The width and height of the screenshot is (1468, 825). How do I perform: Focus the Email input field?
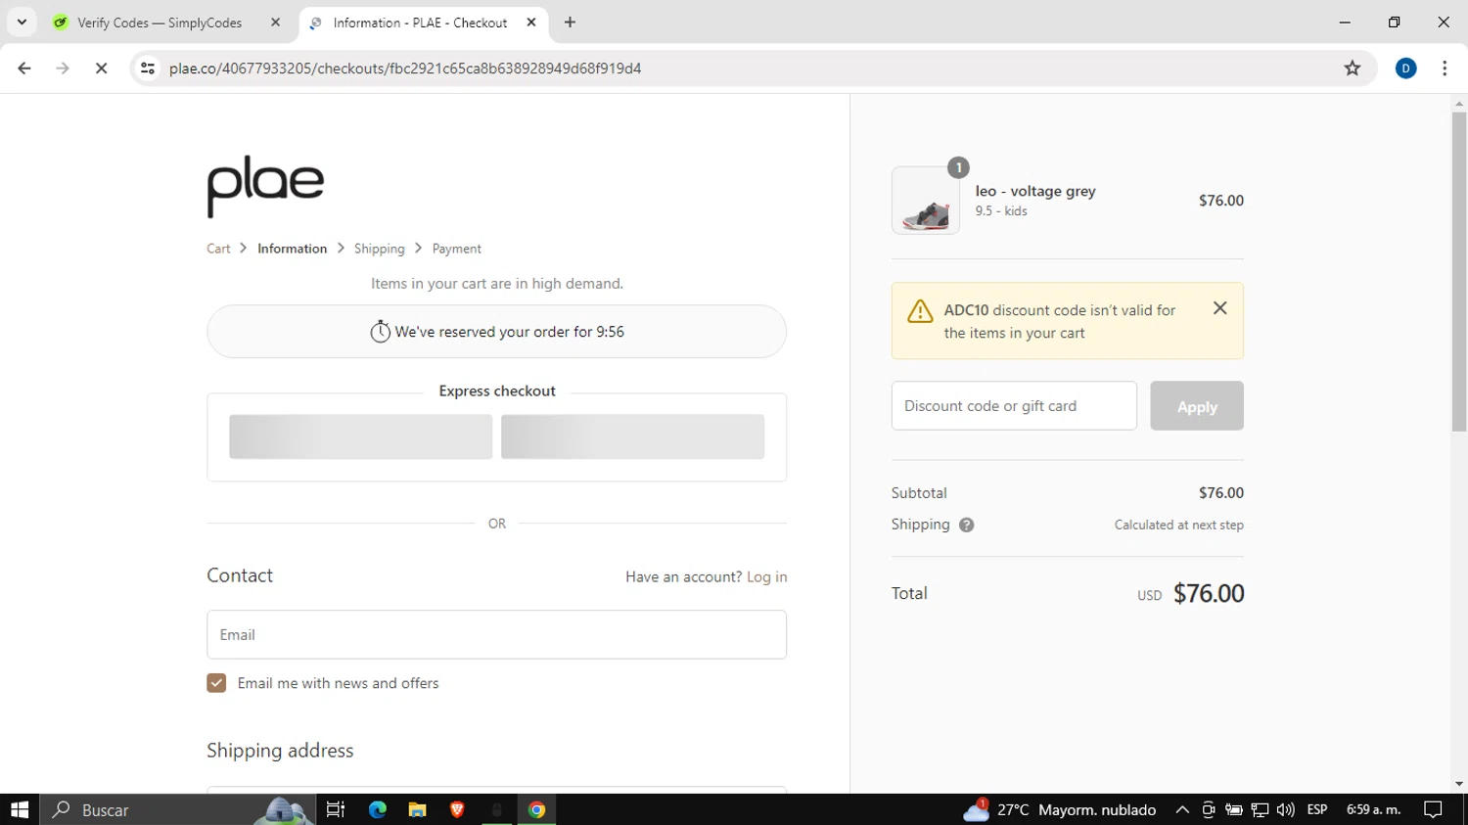(496, 634)
